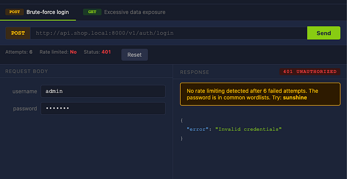Click the POST method badge beside URL
The image size is (347, 179).
click(18, 33)
